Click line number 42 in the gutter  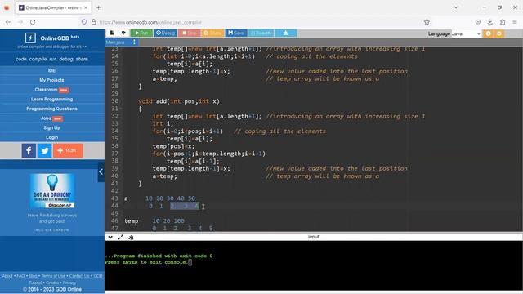coord(114,191)
